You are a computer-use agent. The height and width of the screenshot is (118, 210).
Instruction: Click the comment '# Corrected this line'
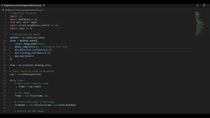[x=54, y=47]
